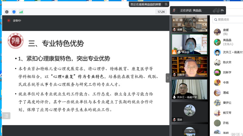
Task: Select 沈永江-南通大学 video thumbnail
Action: 189,89
